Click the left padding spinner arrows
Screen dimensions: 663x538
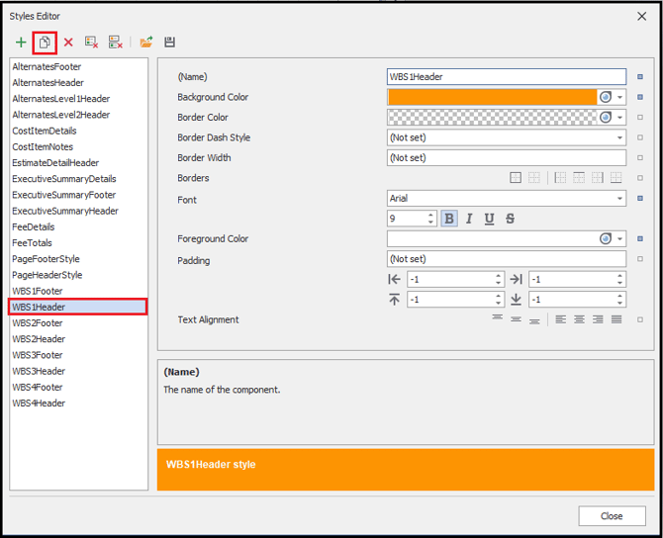[x=498, y=279]
